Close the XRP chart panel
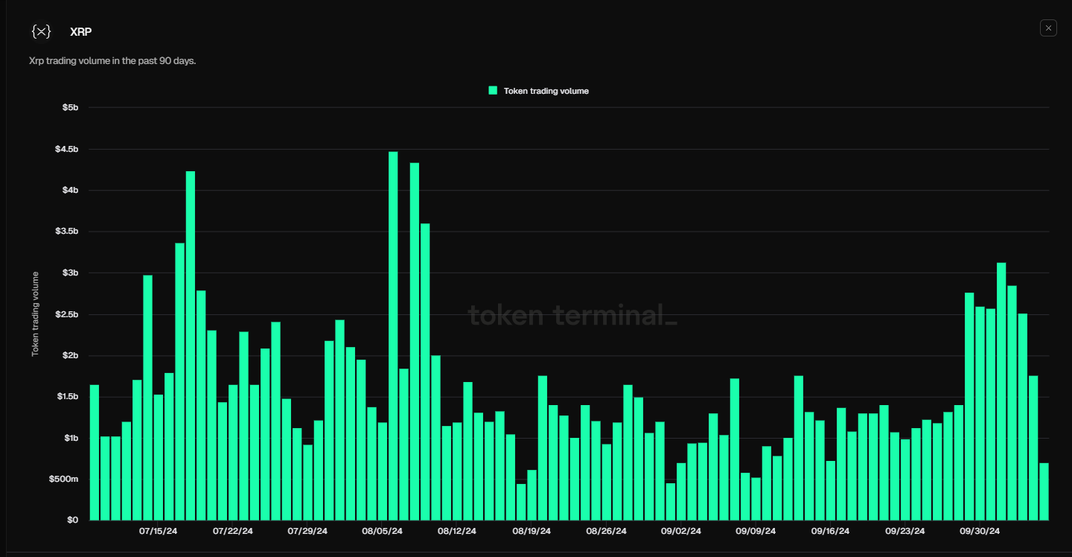This screenshot has width=1072, height=557. (x=1048, y=28)
